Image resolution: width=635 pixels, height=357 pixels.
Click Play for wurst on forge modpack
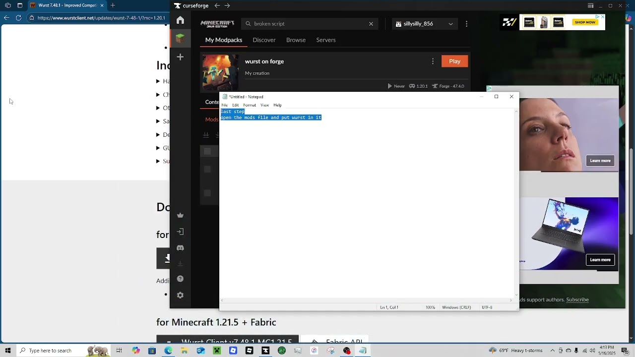[x=454, y=61]
